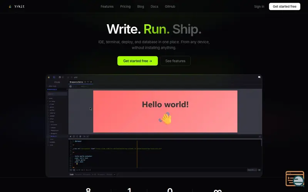
Task: Click the search box at editor bottom right
Action: point(252,170)
